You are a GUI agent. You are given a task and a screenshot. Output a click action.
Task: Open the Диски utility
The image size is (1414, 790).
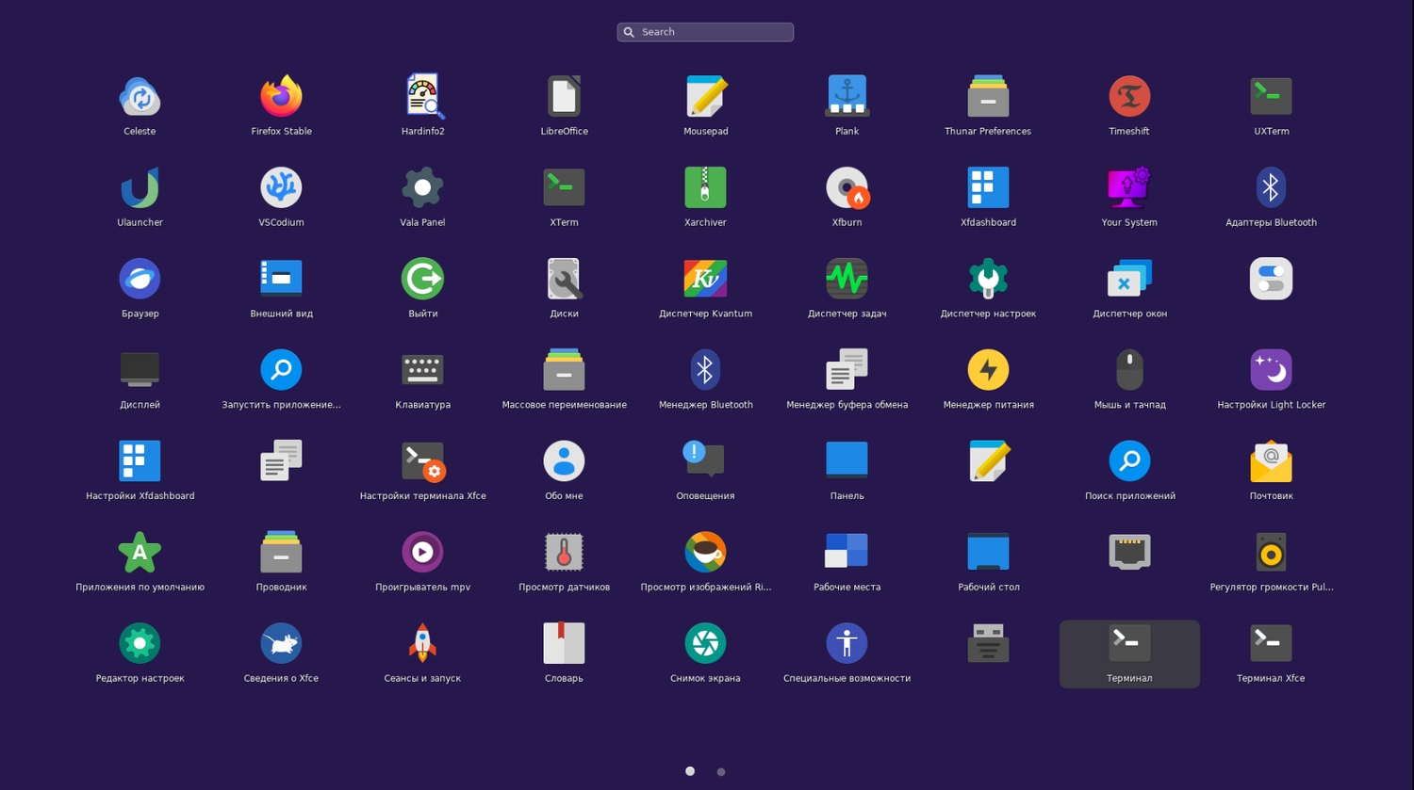click(564, 279)
